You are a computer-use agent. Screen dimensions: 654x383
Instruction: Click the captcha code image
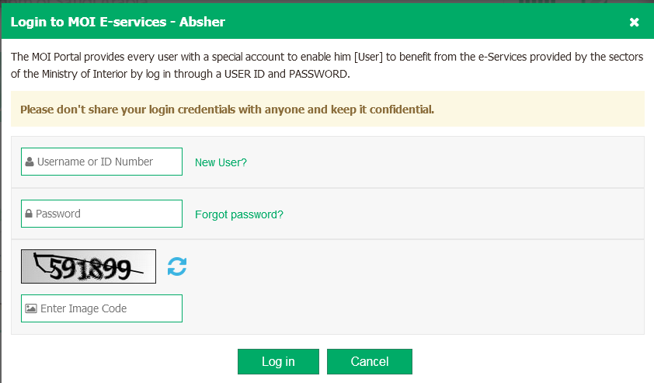click(89, 266)
